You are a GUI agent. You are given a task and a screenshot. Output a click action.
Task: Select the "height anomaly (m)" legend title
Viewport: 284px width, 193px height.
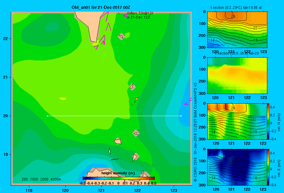pyautogui.click(x=118, y=173)
